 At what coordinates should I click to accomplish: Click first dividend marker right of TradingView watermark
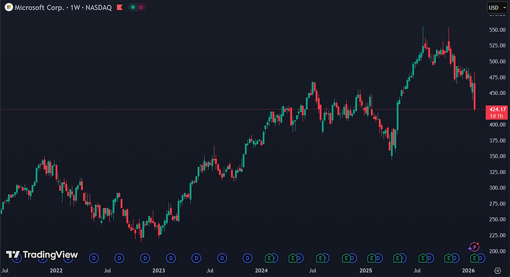94,258
